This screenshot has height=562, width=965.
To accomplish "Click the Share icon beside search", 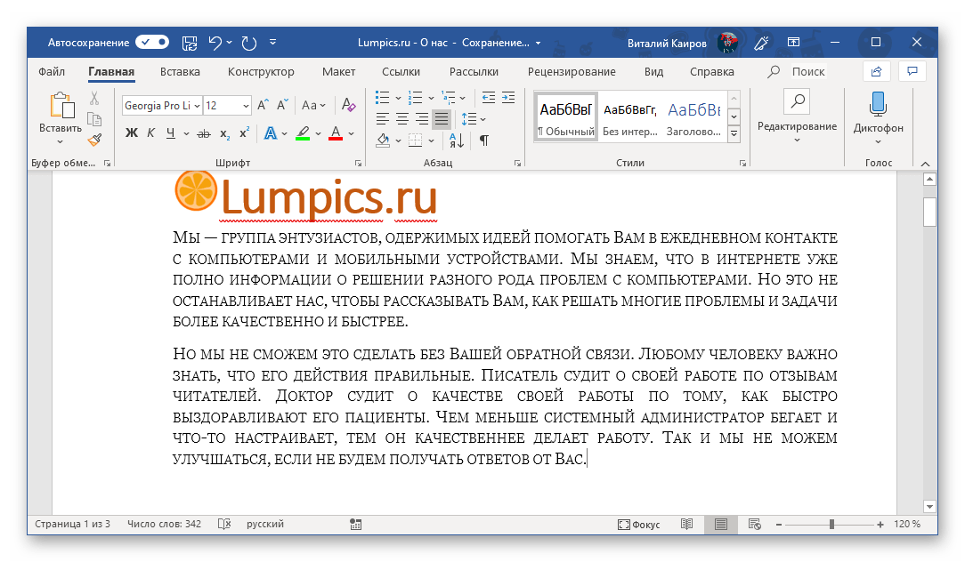I will pos(877,72).
